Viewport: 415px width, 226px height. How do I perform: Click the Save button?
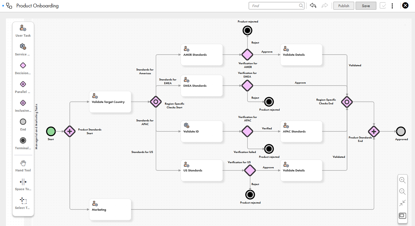(x=366, y=6)
